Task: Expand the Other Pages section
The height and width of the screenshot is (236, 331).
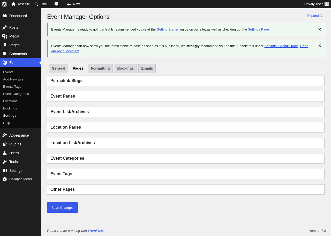Action: pyautogui.click(x=186, y=189)
